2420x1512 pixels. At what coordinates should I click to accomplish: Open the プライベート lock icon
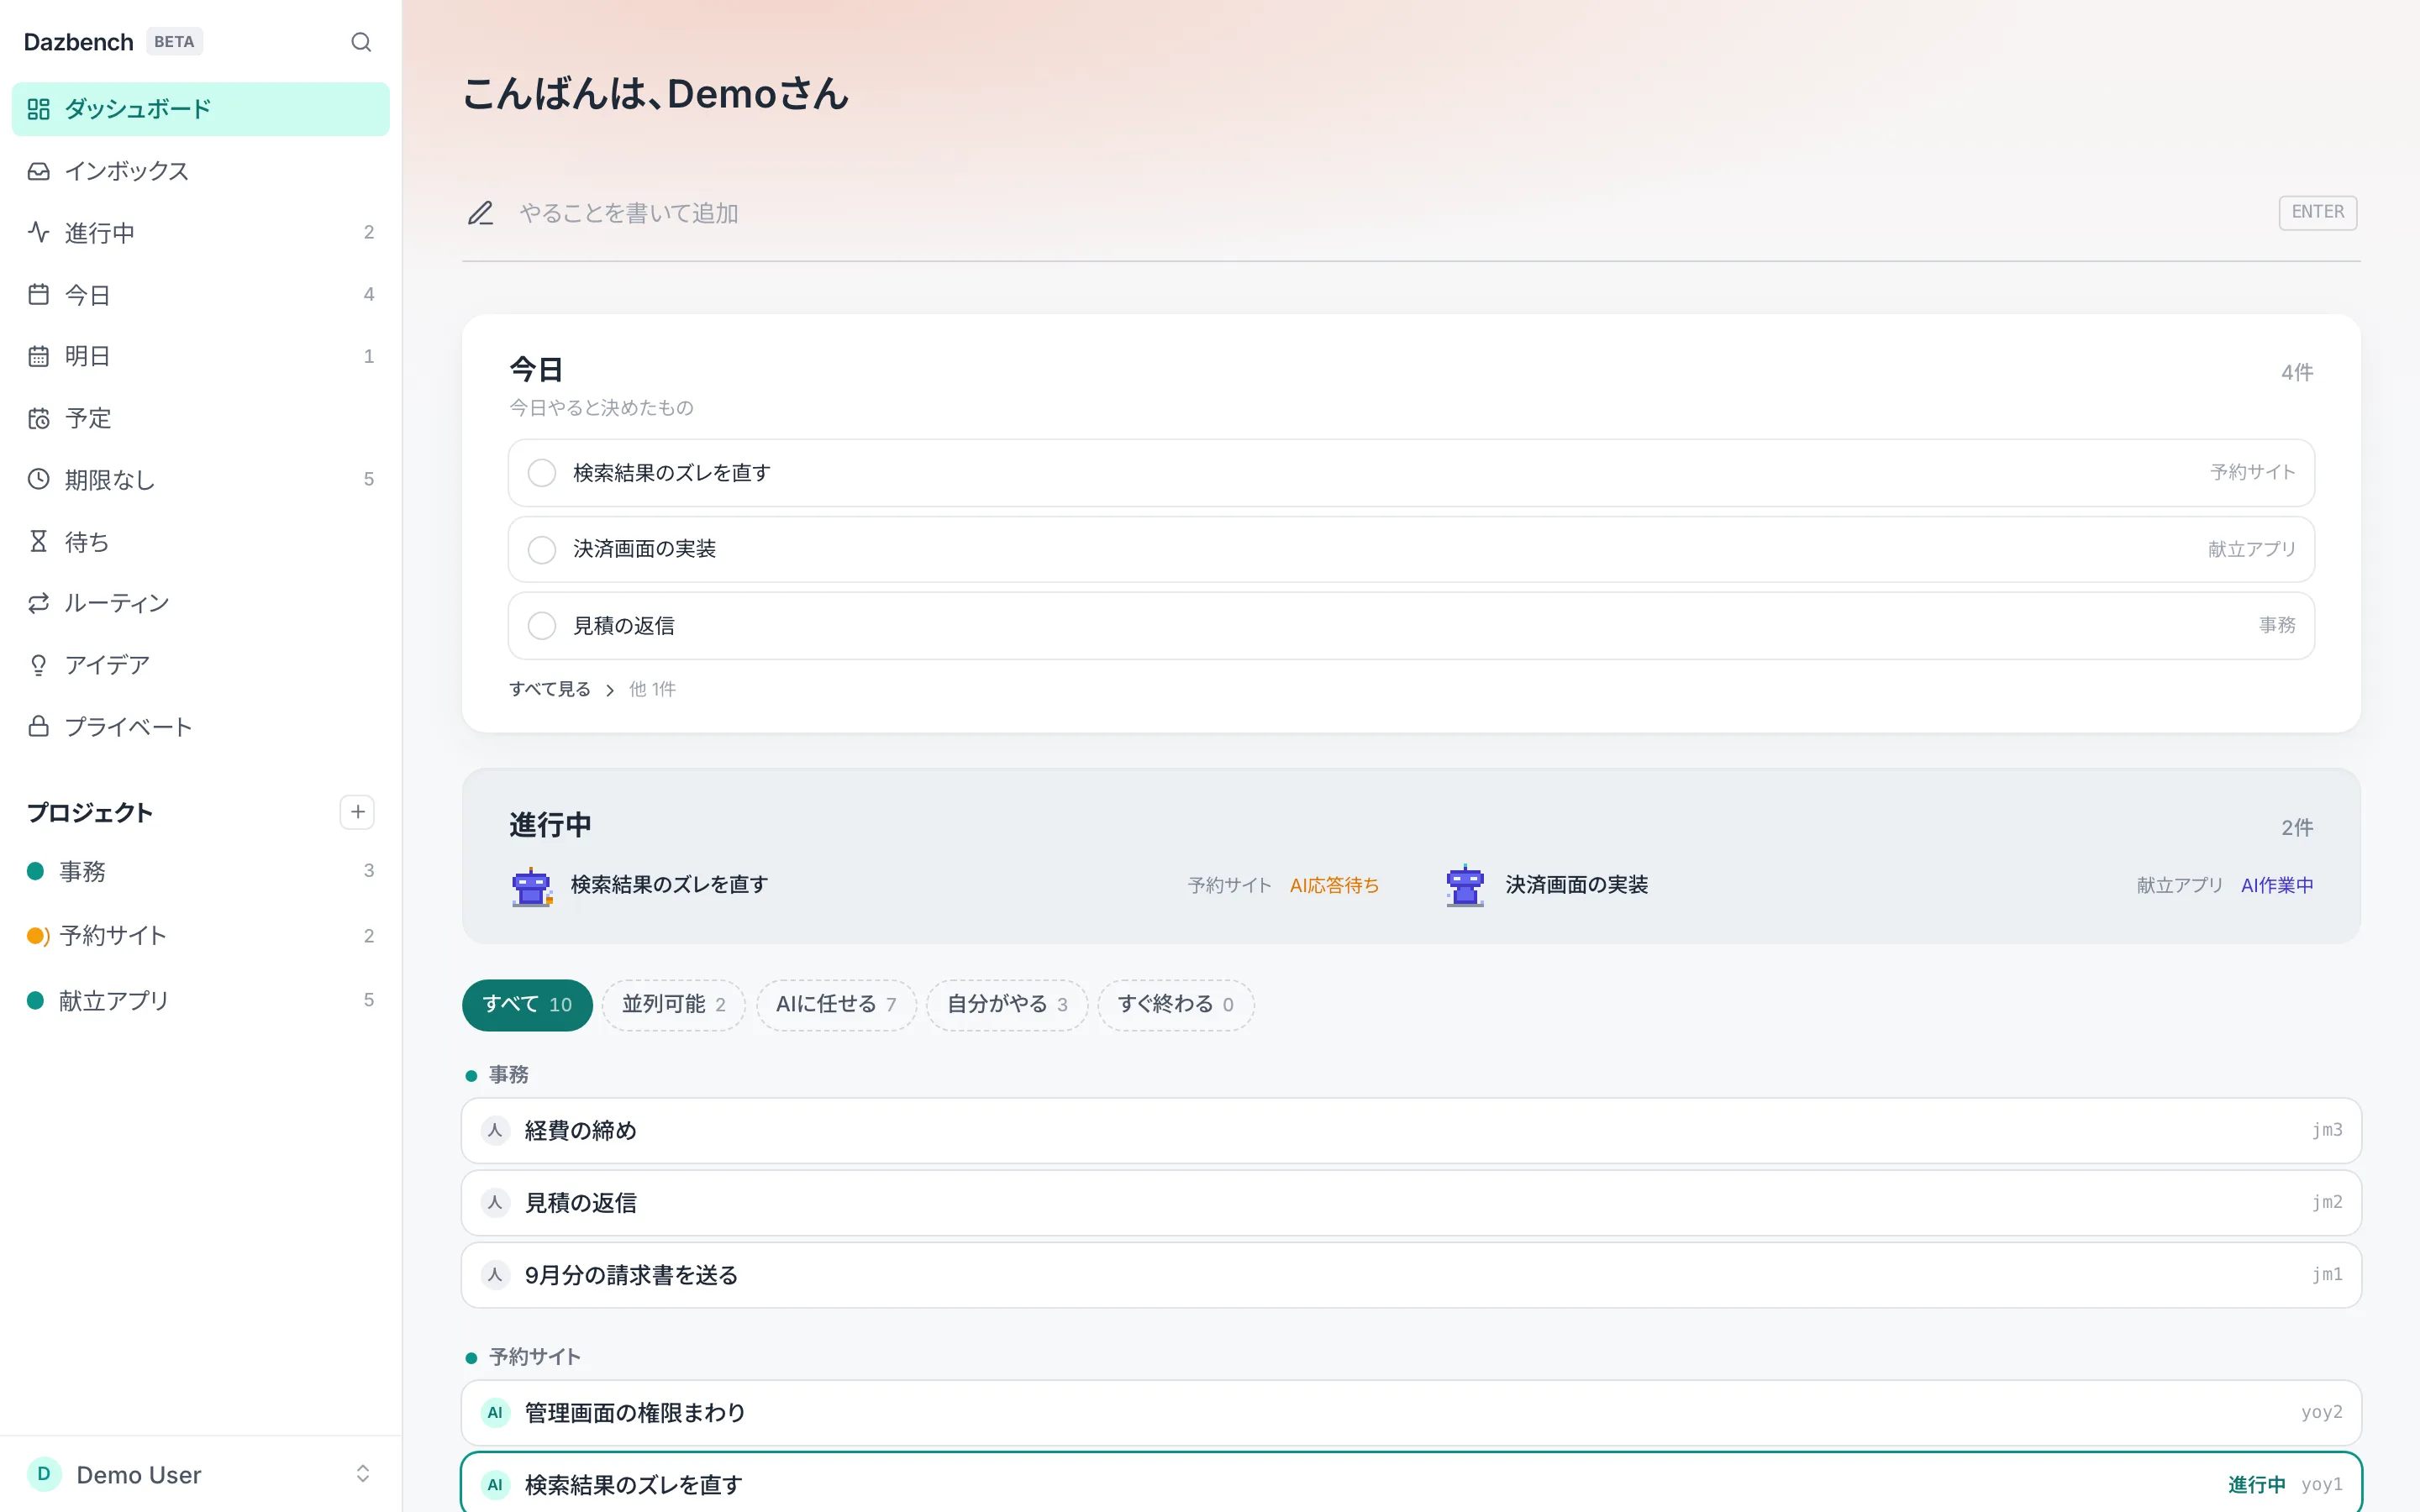[x=38, y=726]
